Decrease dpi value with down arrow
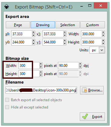Viewport: 111px width, 127px height. (80, 67)
